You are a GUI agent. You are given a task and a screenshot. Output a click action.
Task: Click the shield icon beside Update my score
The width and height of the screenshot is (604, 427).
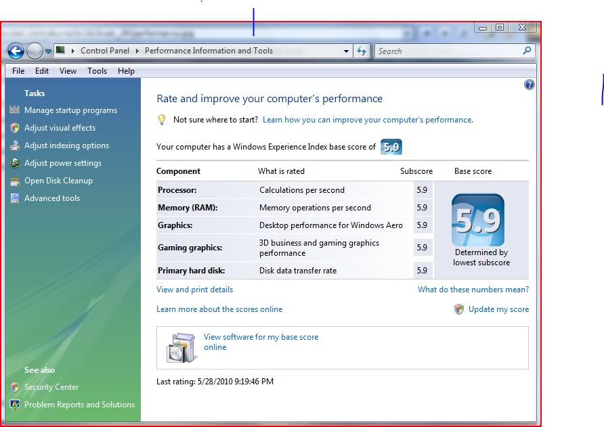pos(459,309)
